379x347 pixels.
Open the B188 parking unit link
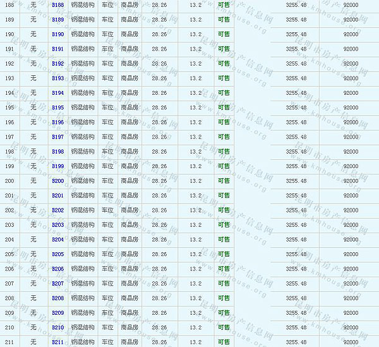click(57, 5)
